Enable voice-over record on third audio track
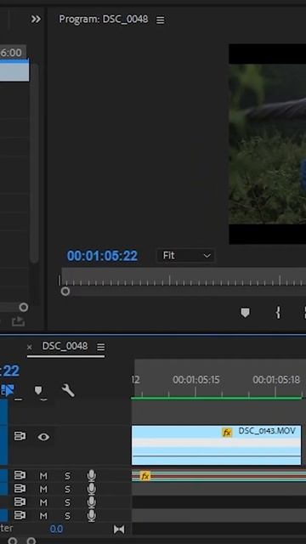The height and width of the screenshot is (544, 306). click(x=92, y=502)
